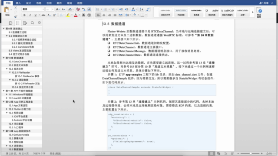Apply superscript formatting
Screen dimensions: 278x156
point(55,15)
